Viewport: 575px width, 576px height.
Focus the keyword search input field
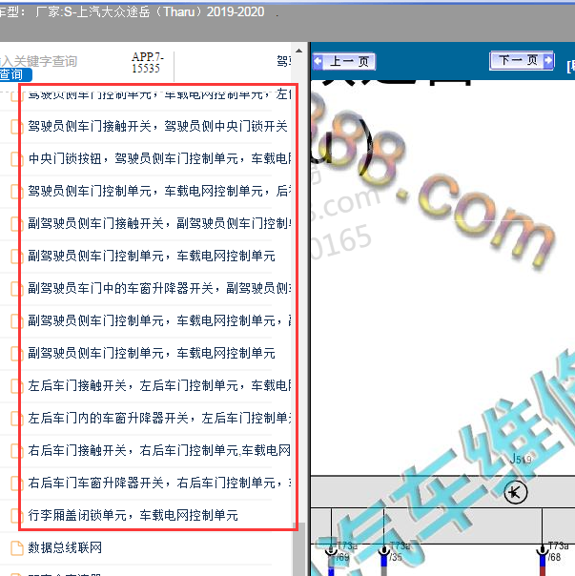tap(38, 61)
